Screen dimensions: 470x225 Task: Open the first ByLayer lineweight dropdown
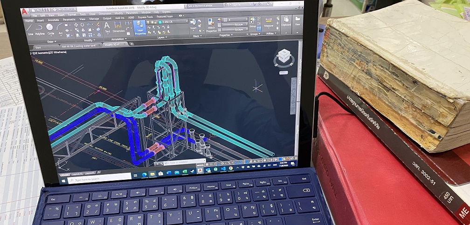pyautogui.click(x=235, y=25)
